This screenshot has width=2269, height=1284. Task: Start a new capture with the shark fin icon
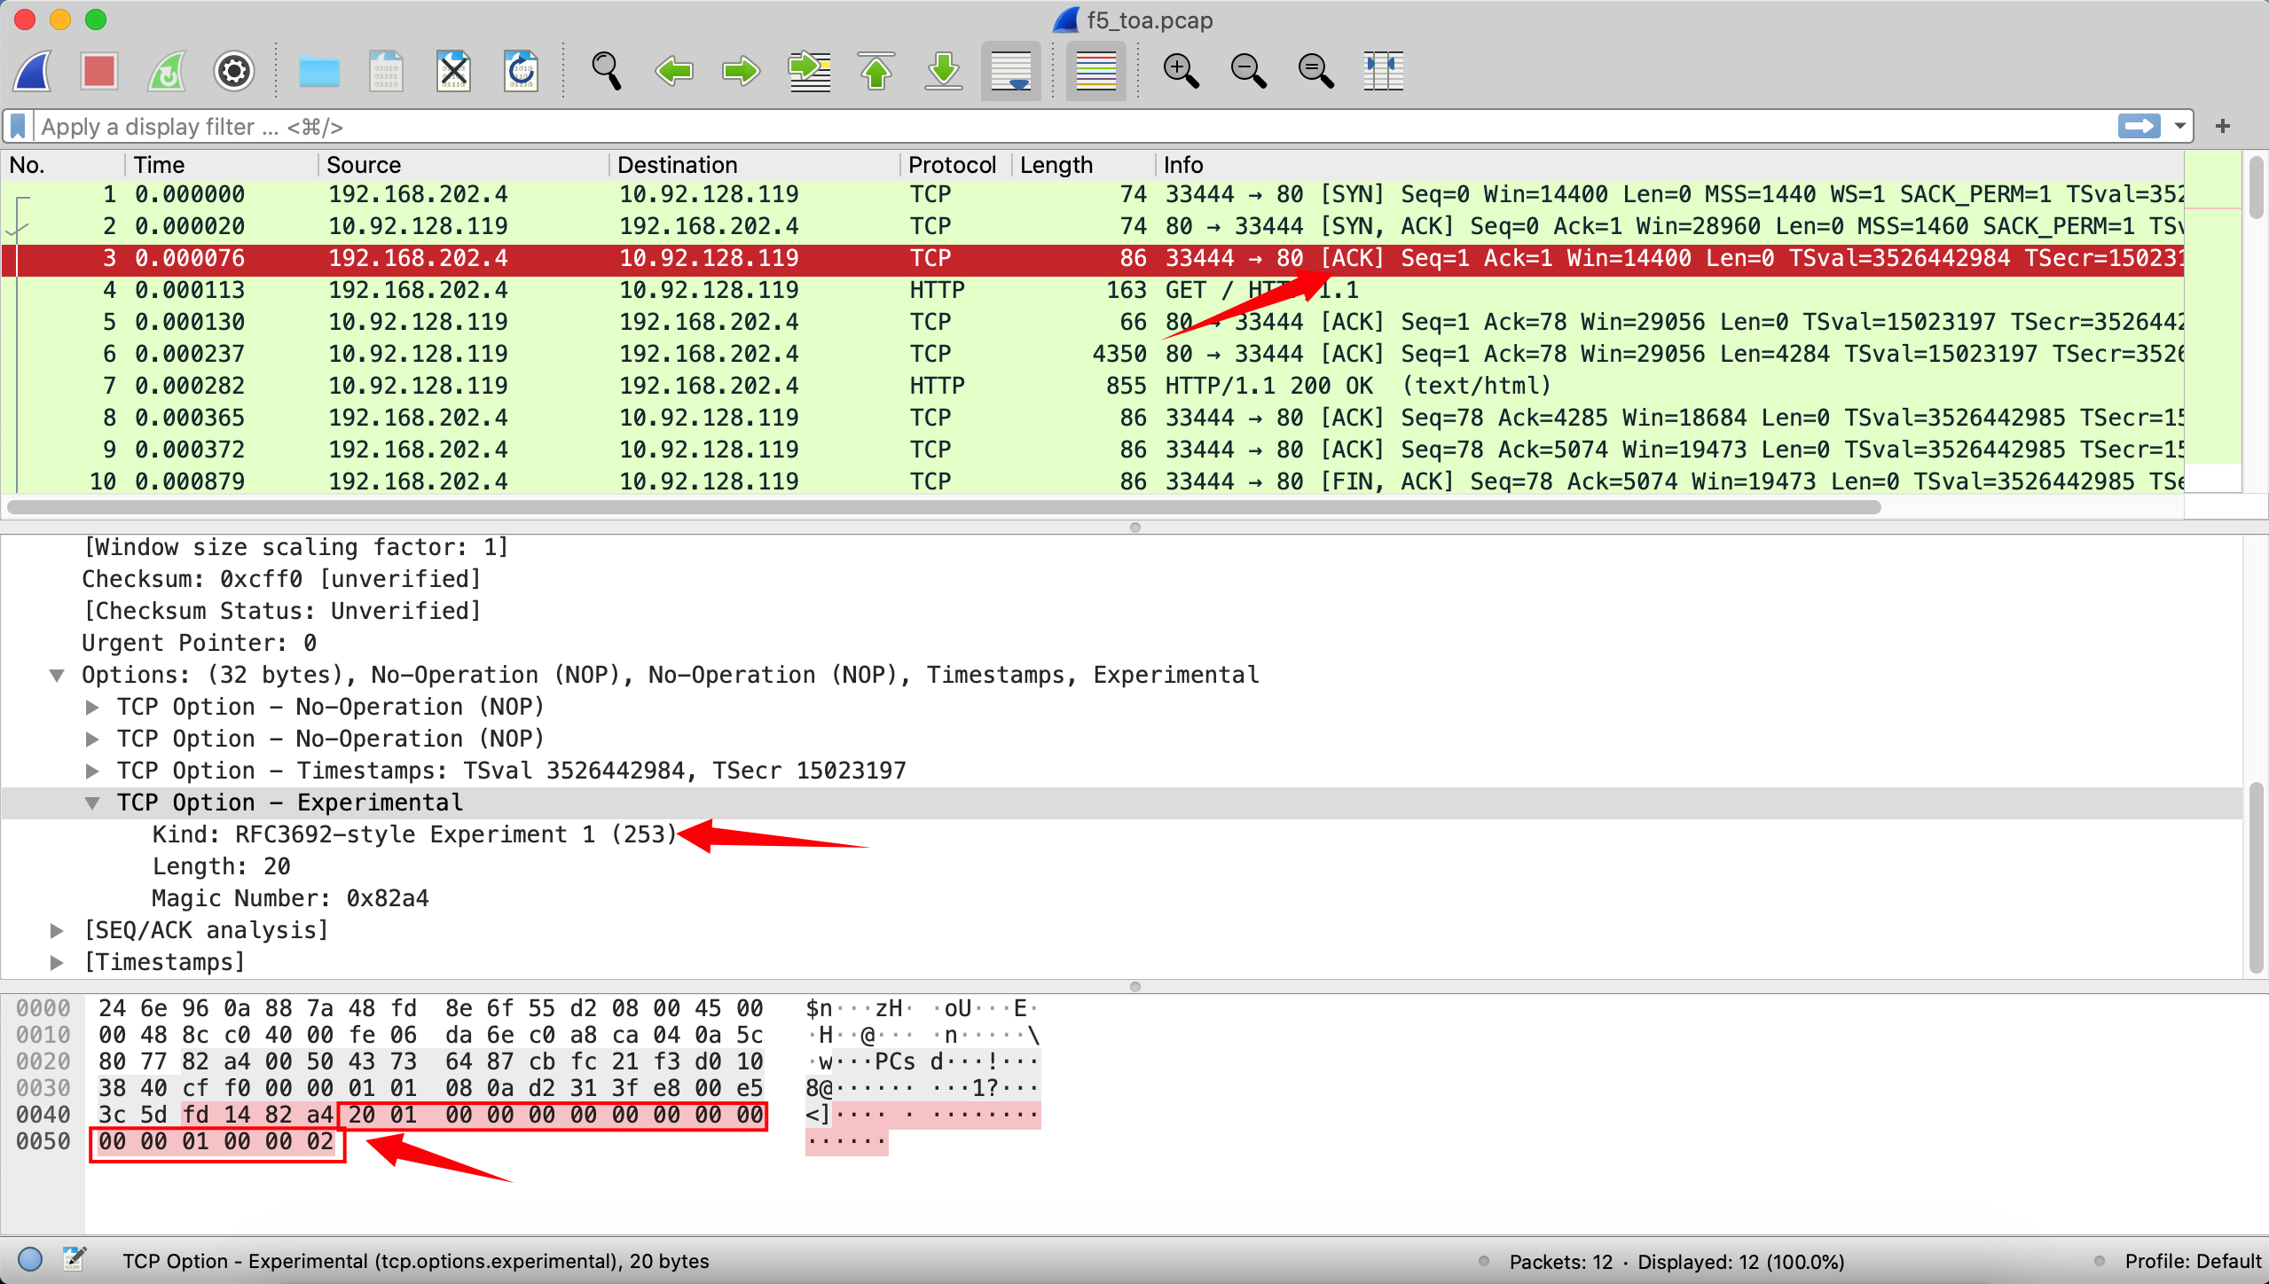[32, 71]
